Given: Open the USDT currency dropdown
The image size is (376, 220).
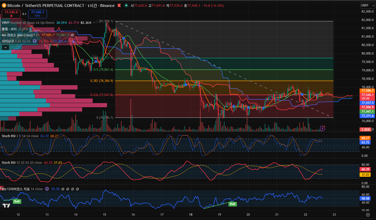Looking at the screenshot, I should click(x=368, y=5).
